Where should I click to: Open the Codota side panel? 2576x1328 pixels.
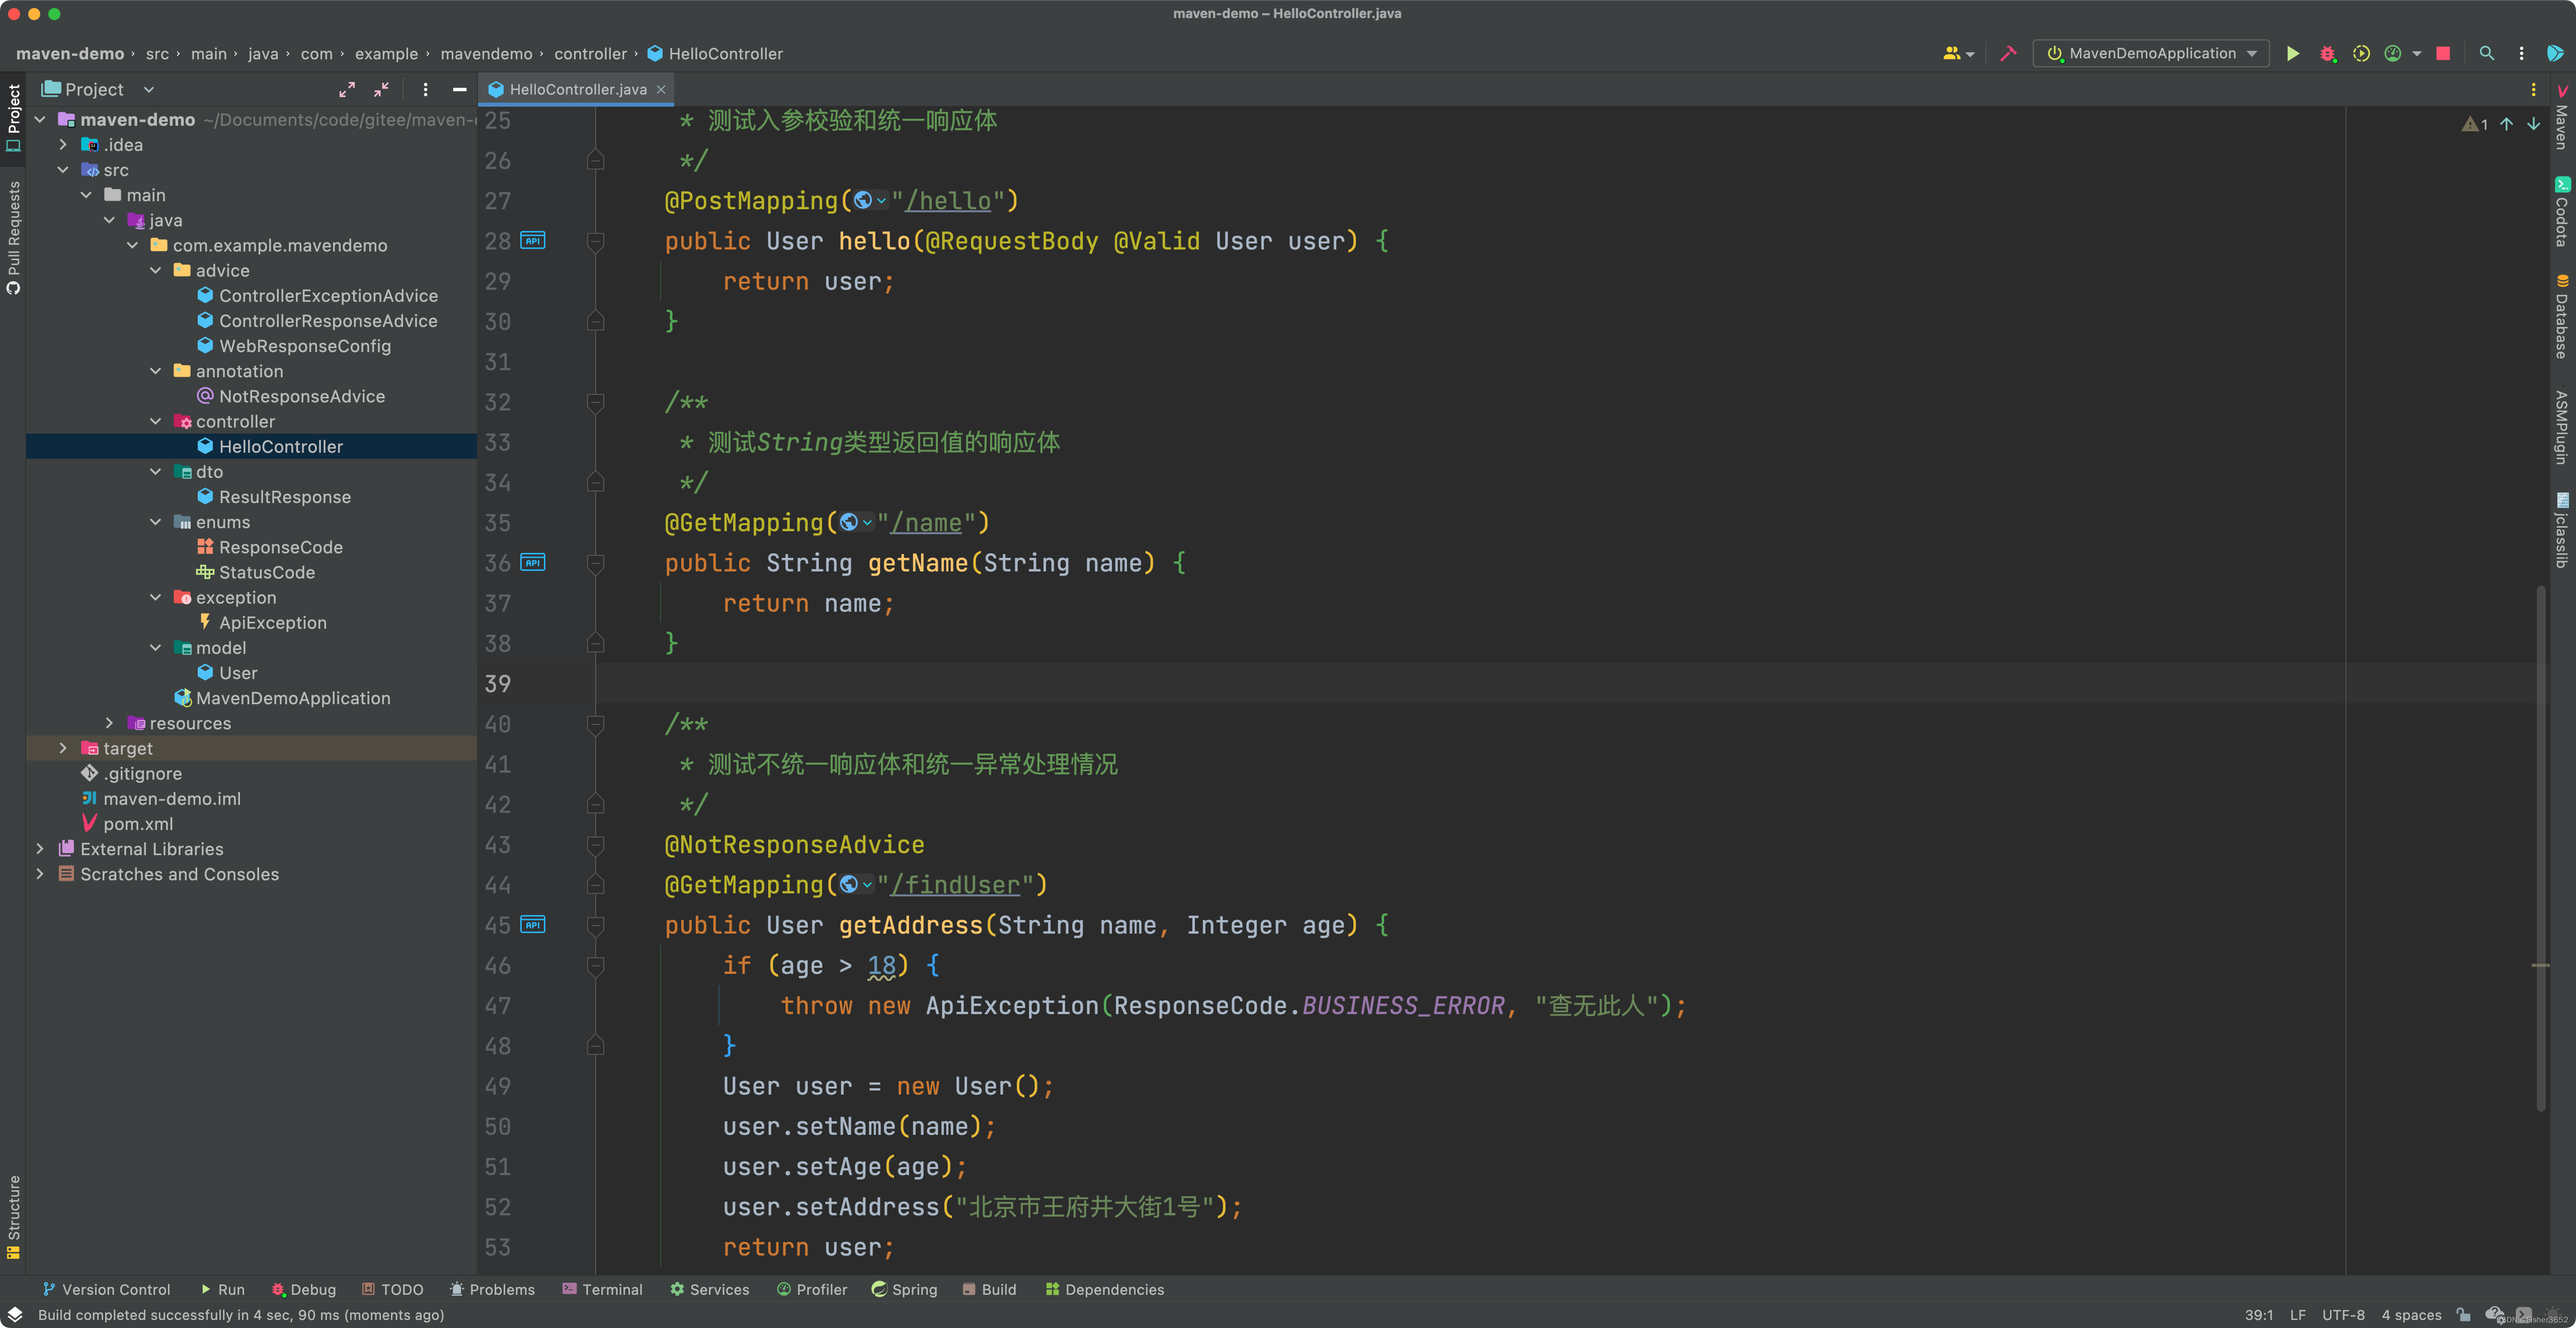pyautogui.click(x=2561, y=211)
